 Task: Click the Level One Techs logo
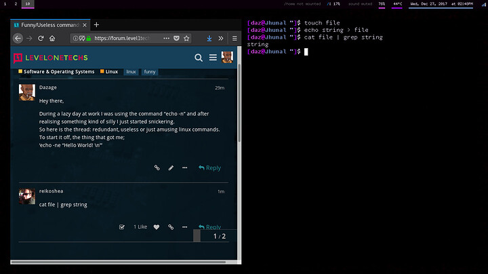(x=51, y=58)
